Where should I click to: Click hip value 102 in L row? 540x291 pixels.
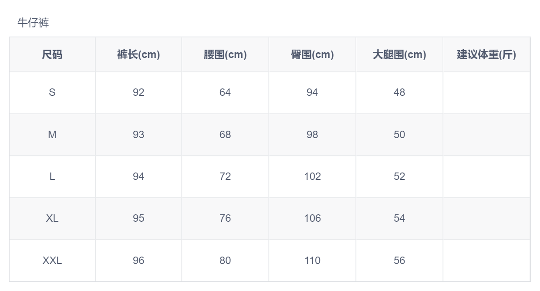pos(312,176)
